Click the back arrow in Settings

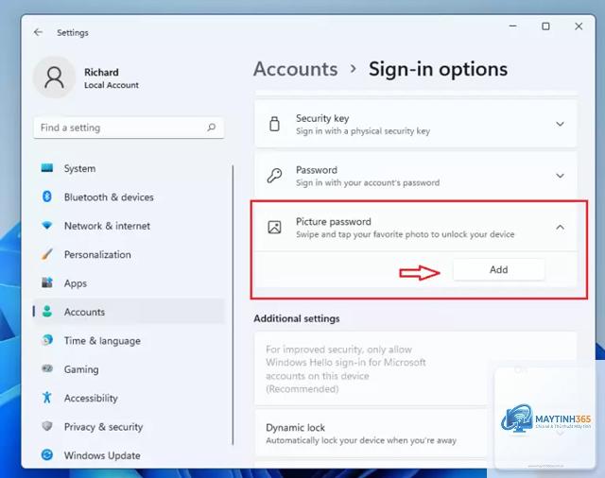(x=38, y=32)
